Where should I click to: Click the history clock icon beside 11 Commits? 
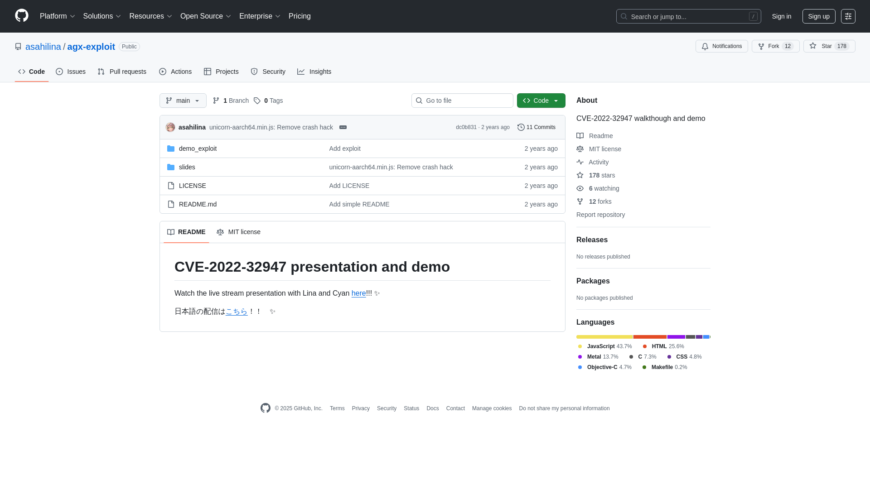[521, 127]
